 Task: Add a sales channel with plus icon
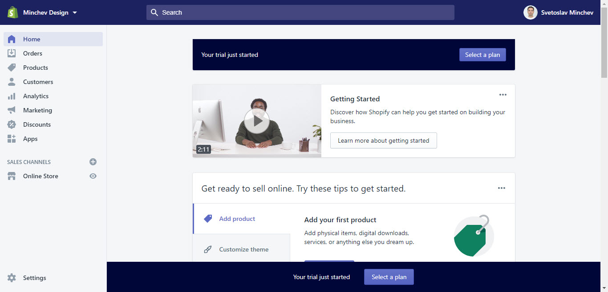point(93,162)
